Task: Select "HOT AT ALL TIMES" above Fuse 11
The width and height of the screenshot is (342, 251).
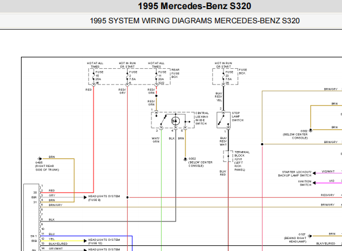Action: [x=156, y=65]
